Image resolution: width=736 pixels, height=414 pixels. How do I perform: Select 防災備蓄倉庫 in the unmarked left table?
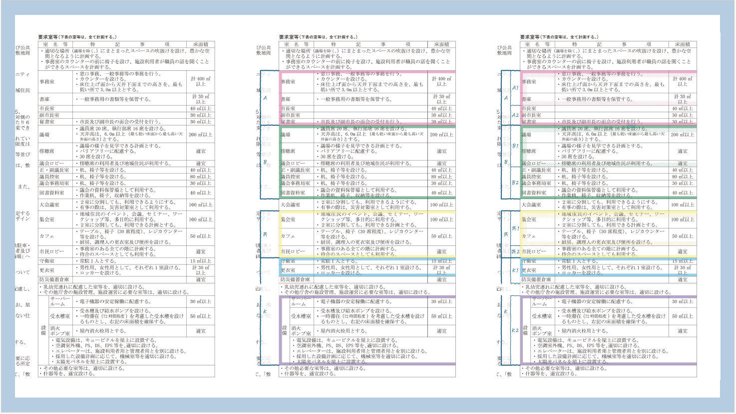click(54, 280)
